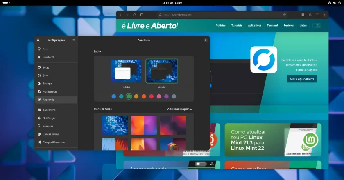Screen dimensions: 344x180
Task: Choose the yellow accent color
Action: (136, 96)
